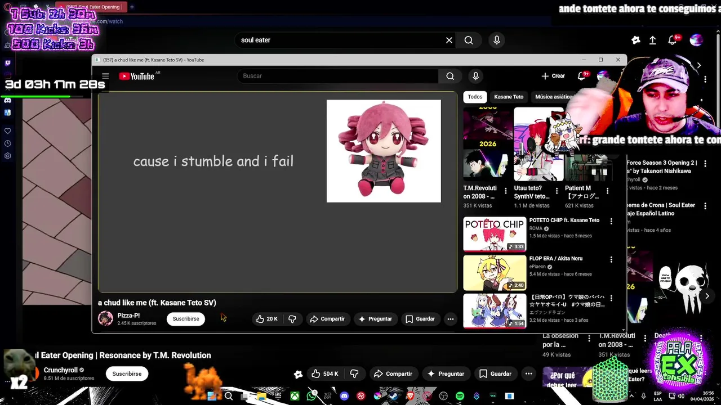Click Preguntar under Soul Eater Opening video
The height and width of the screenshot is (405, 721).
[446, 373]
